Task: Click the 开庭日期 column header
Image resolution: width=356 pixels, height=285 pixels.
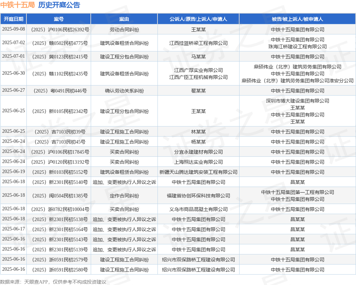Action: [14, 19]
